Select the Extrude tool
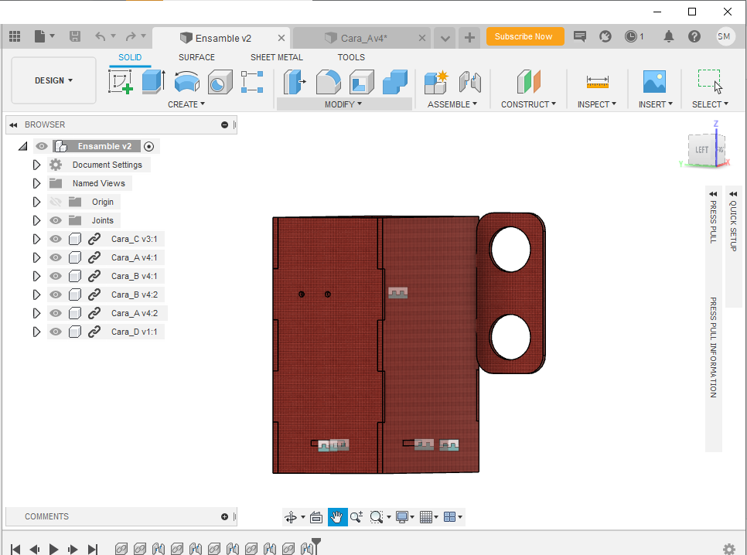Image resolution: width=747 pixels, height=555 pixels. 153,81
